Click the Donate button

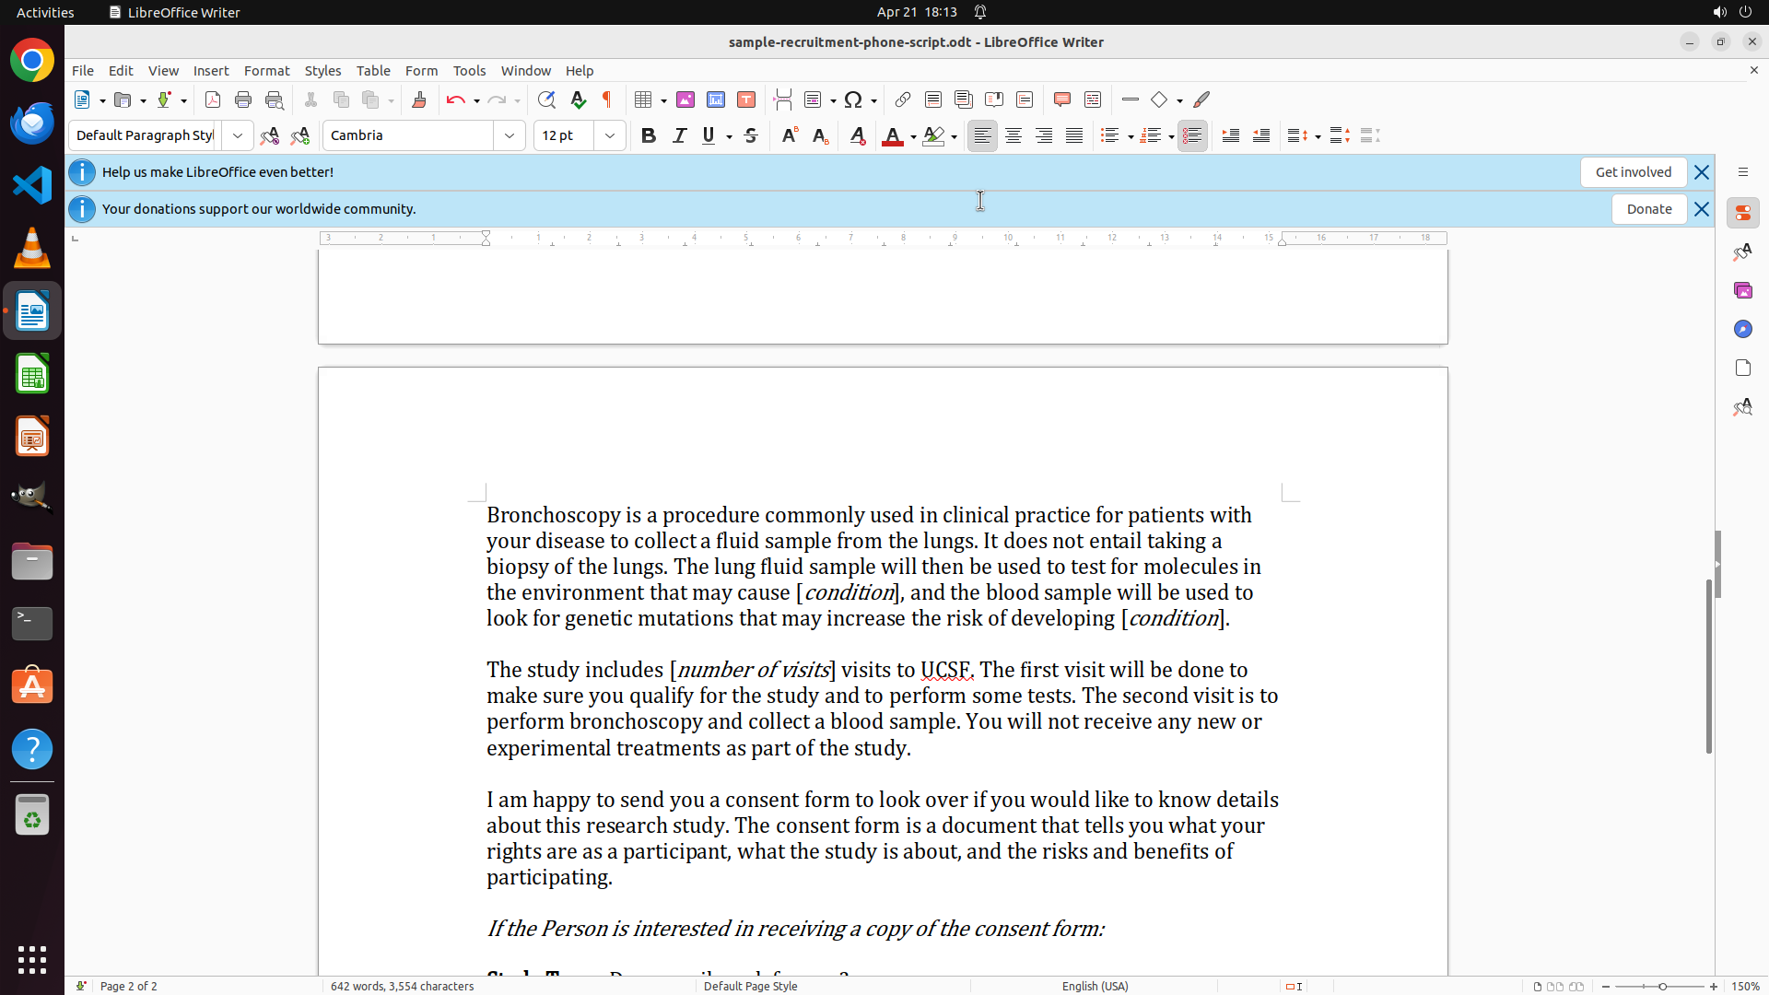click(x=1648, y=209)
